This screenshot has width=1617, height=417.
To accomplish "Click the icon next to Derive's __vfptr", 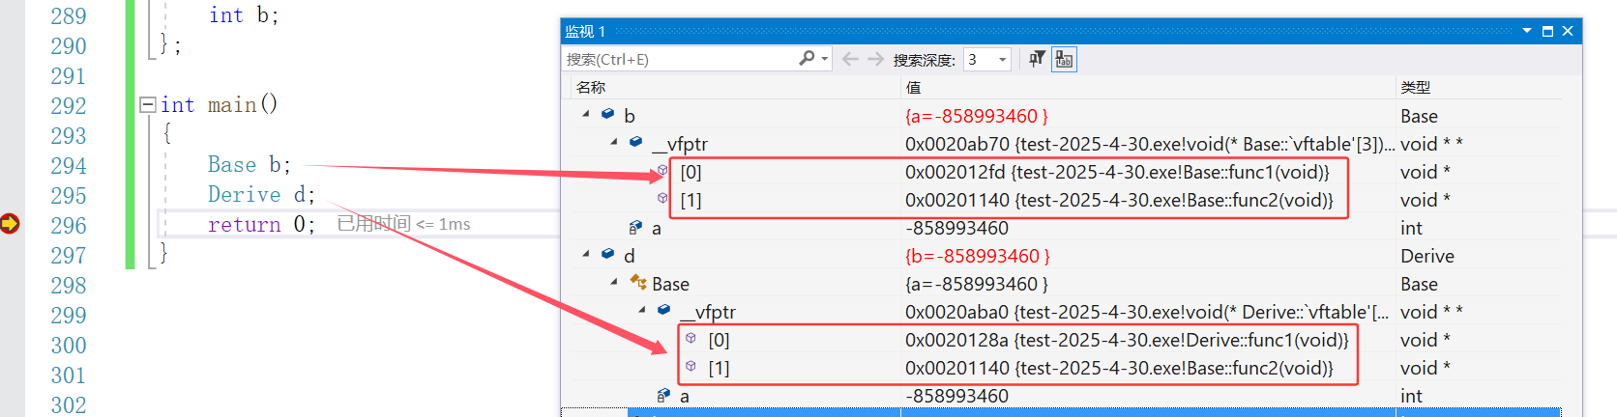I will point(663,310).
